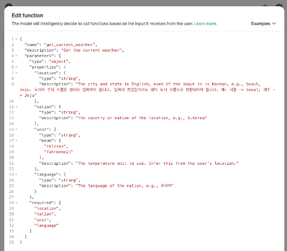287x251 pixels.
Task: Click the "unit" entry in the required list
Action: click(41, 220)
